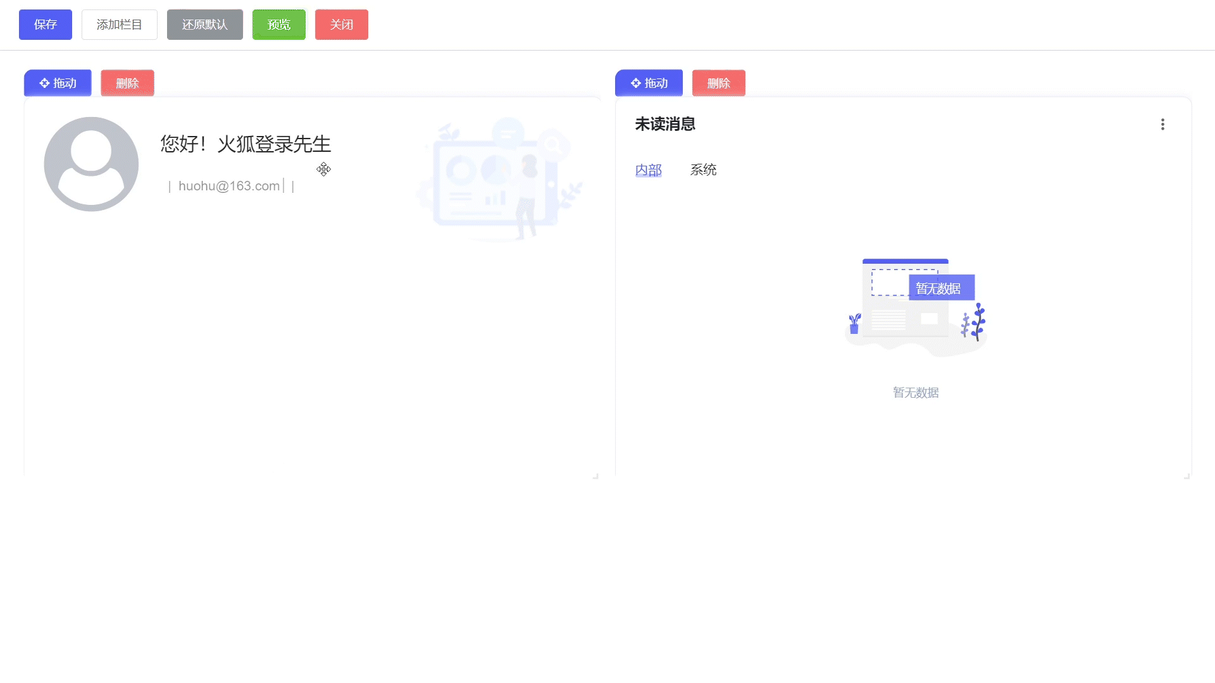Click the red Close (关闭) button
Screen dimensions: 1215x683
(341, 25)
